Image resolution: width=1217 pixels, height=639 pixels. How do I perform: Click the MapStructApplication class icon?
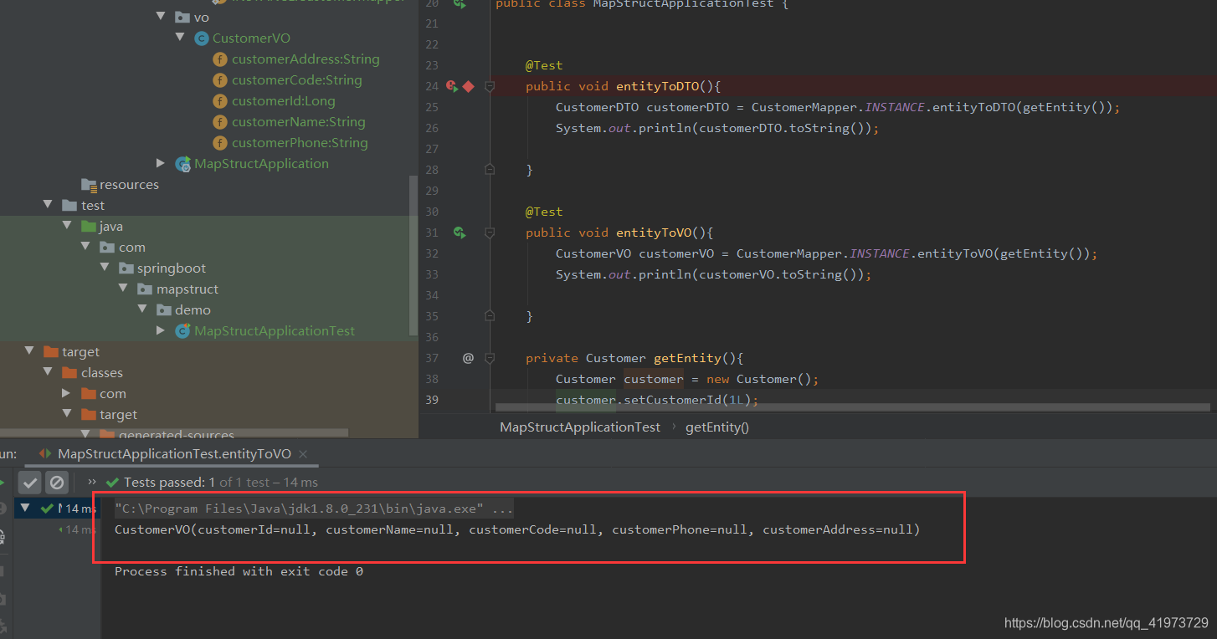[x=182, y=164]
